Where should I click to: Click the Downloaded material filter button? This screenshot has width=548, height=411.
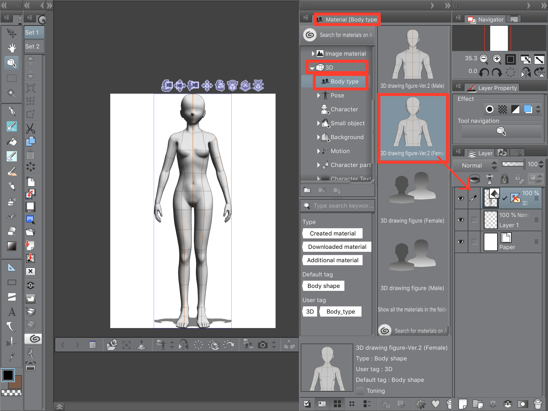coord(337,246)
